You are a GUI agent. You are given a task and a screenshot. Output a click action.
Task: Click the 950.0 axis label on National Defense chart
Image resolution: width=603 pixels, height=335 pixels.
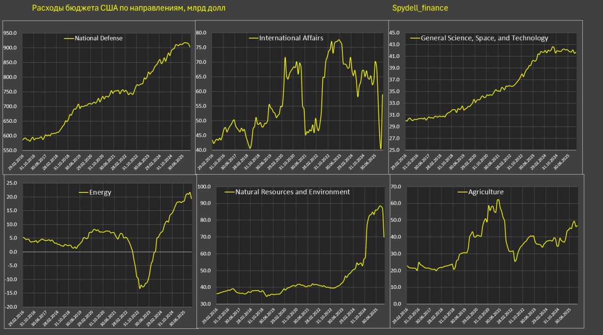pos(10,33)
